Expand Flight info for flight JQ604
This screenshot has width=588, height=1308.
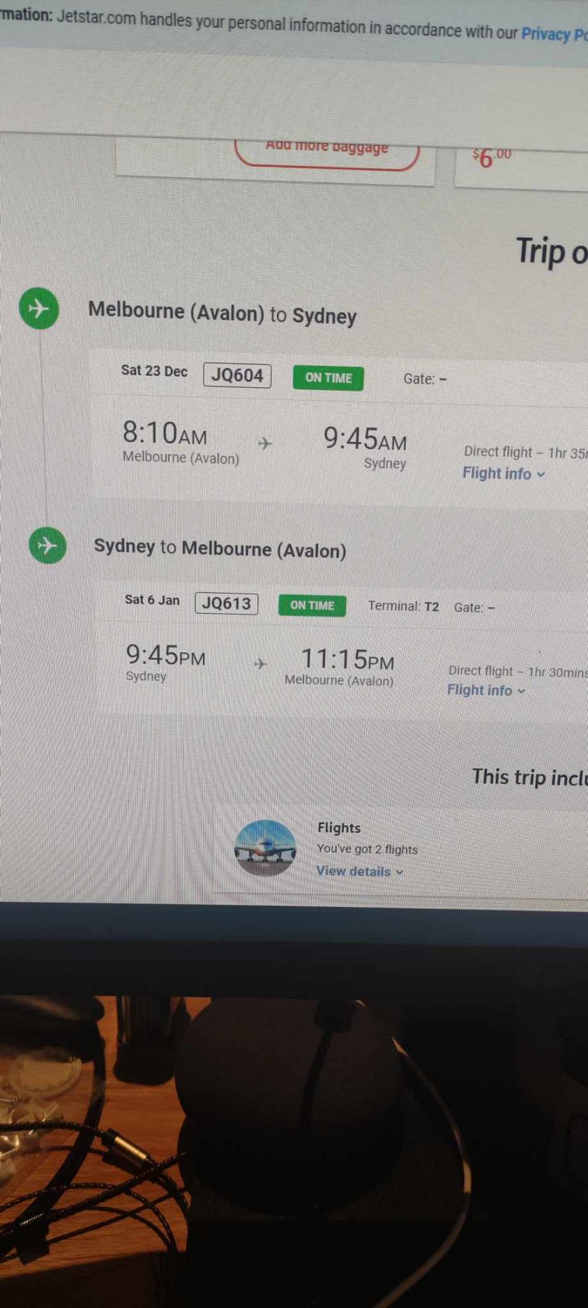pos(504,474)
